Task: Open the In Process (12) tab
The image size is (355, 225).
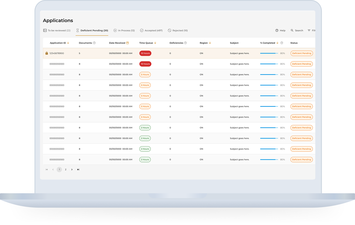Action: point(124,31)
